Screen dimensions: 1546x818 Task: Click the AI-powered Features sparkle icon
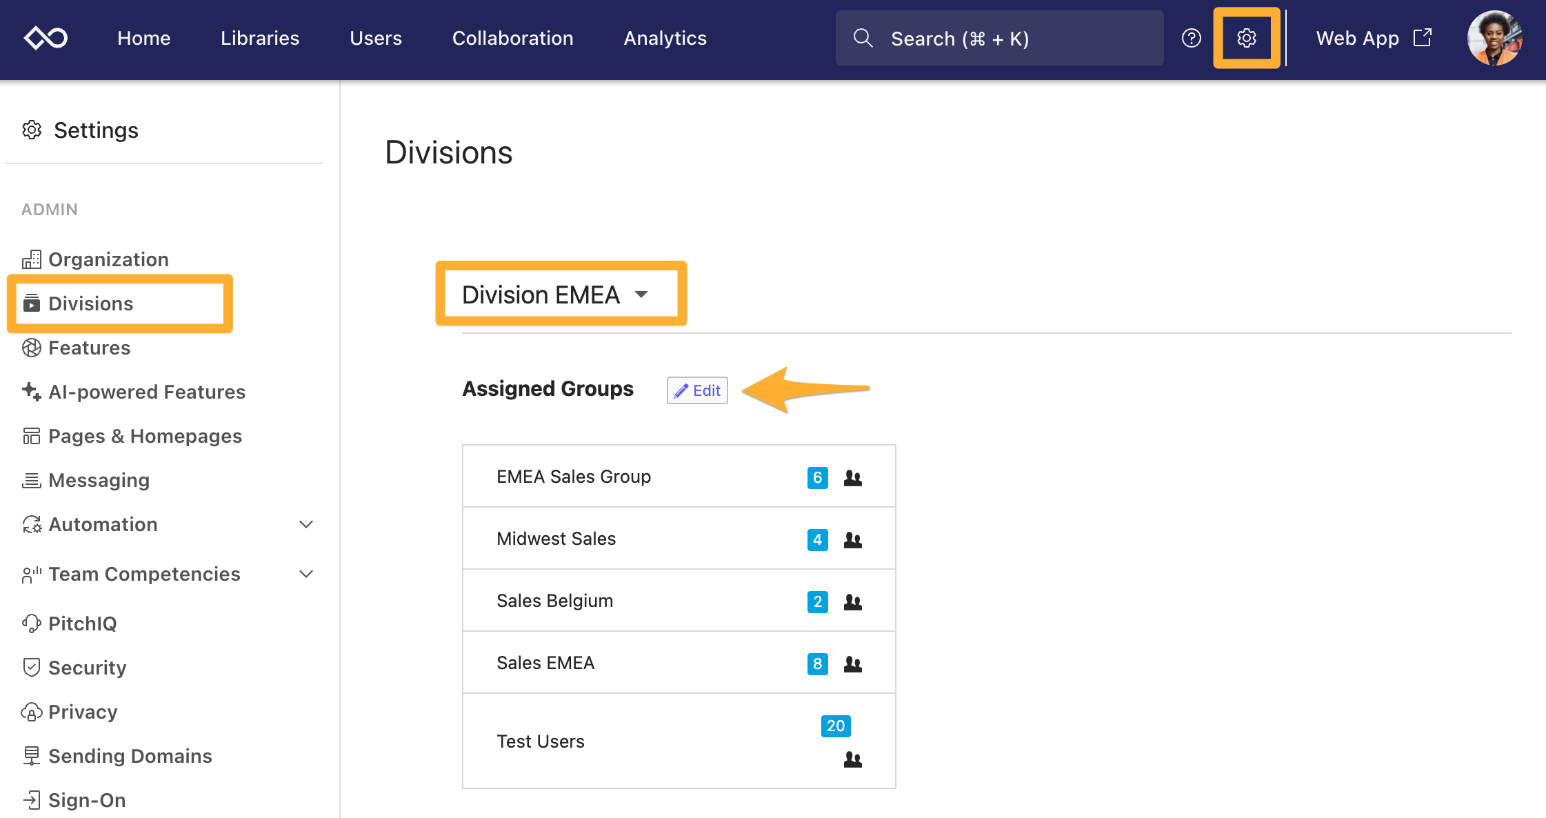(31, 391)
